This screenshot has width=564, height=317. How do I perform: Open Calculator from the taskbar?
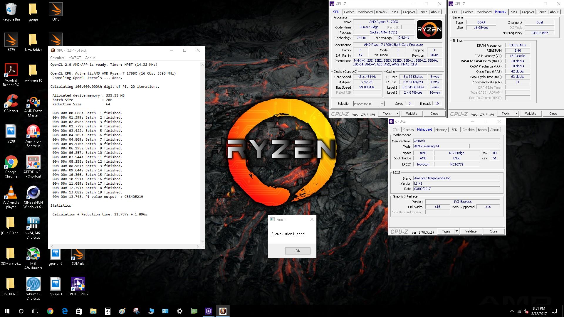[x=108, y=311]
